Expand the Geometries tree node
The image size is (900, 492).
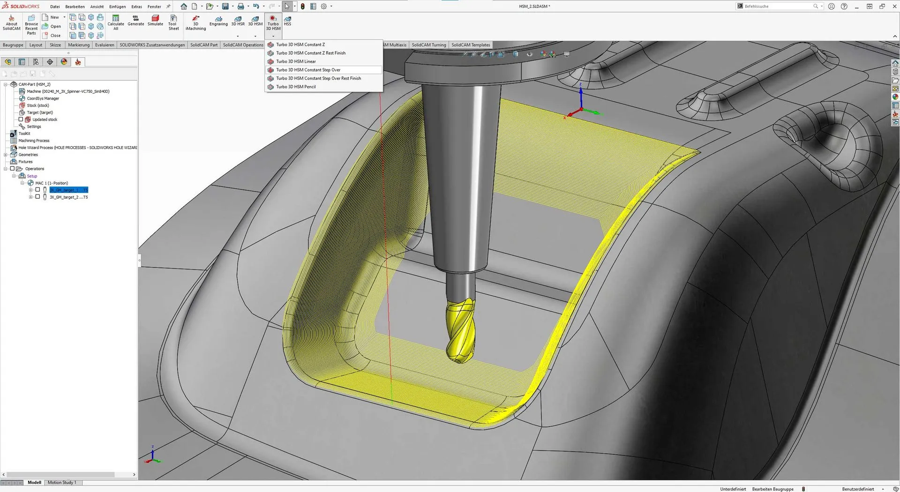(6, 155)
